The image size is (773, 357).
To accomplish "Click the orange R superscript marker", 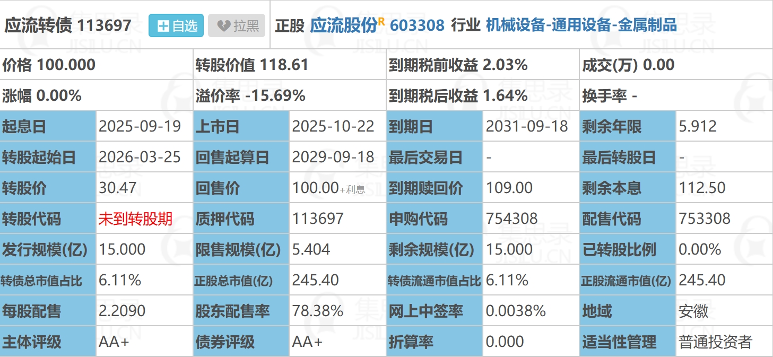I will (x=381, y=21).
